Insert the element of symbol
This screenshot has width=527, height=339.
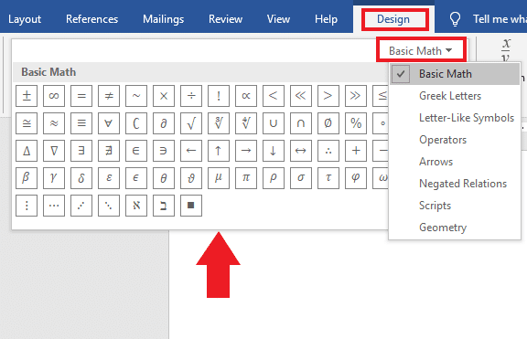click(x=136, y=151)
